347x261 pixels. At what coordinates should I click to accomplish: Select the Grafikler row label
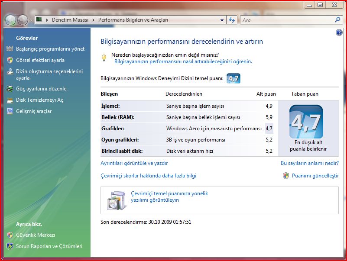coord(113,129)
